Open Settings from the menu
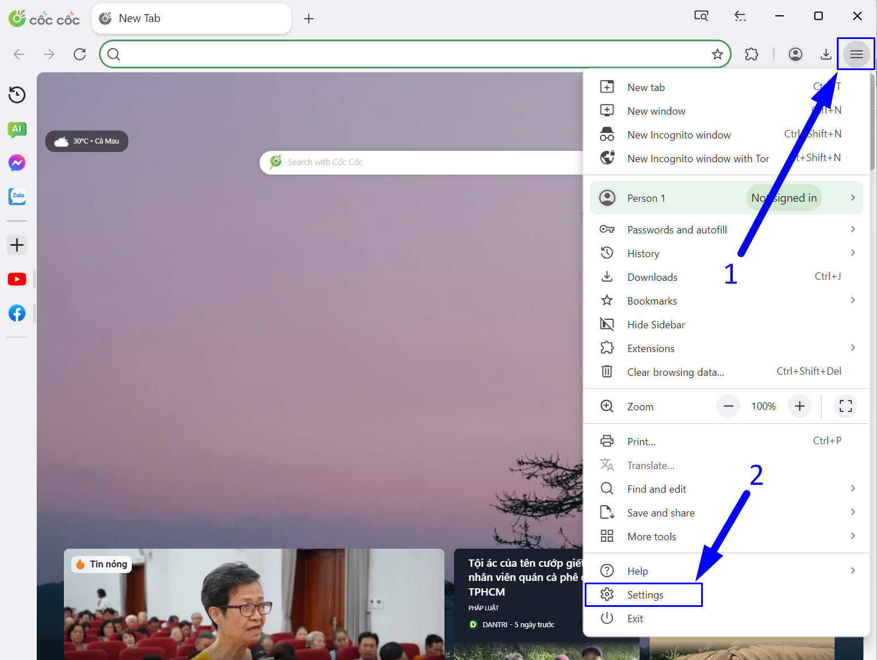The width and height of the screenshot is (877, 660). pyautogui.click(x=645, y=594)
